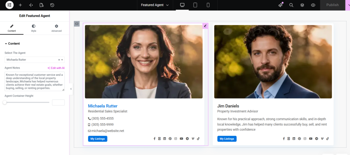350x155 pixels.
Task: Open the Structure layers icon
Action: [302, 5]
